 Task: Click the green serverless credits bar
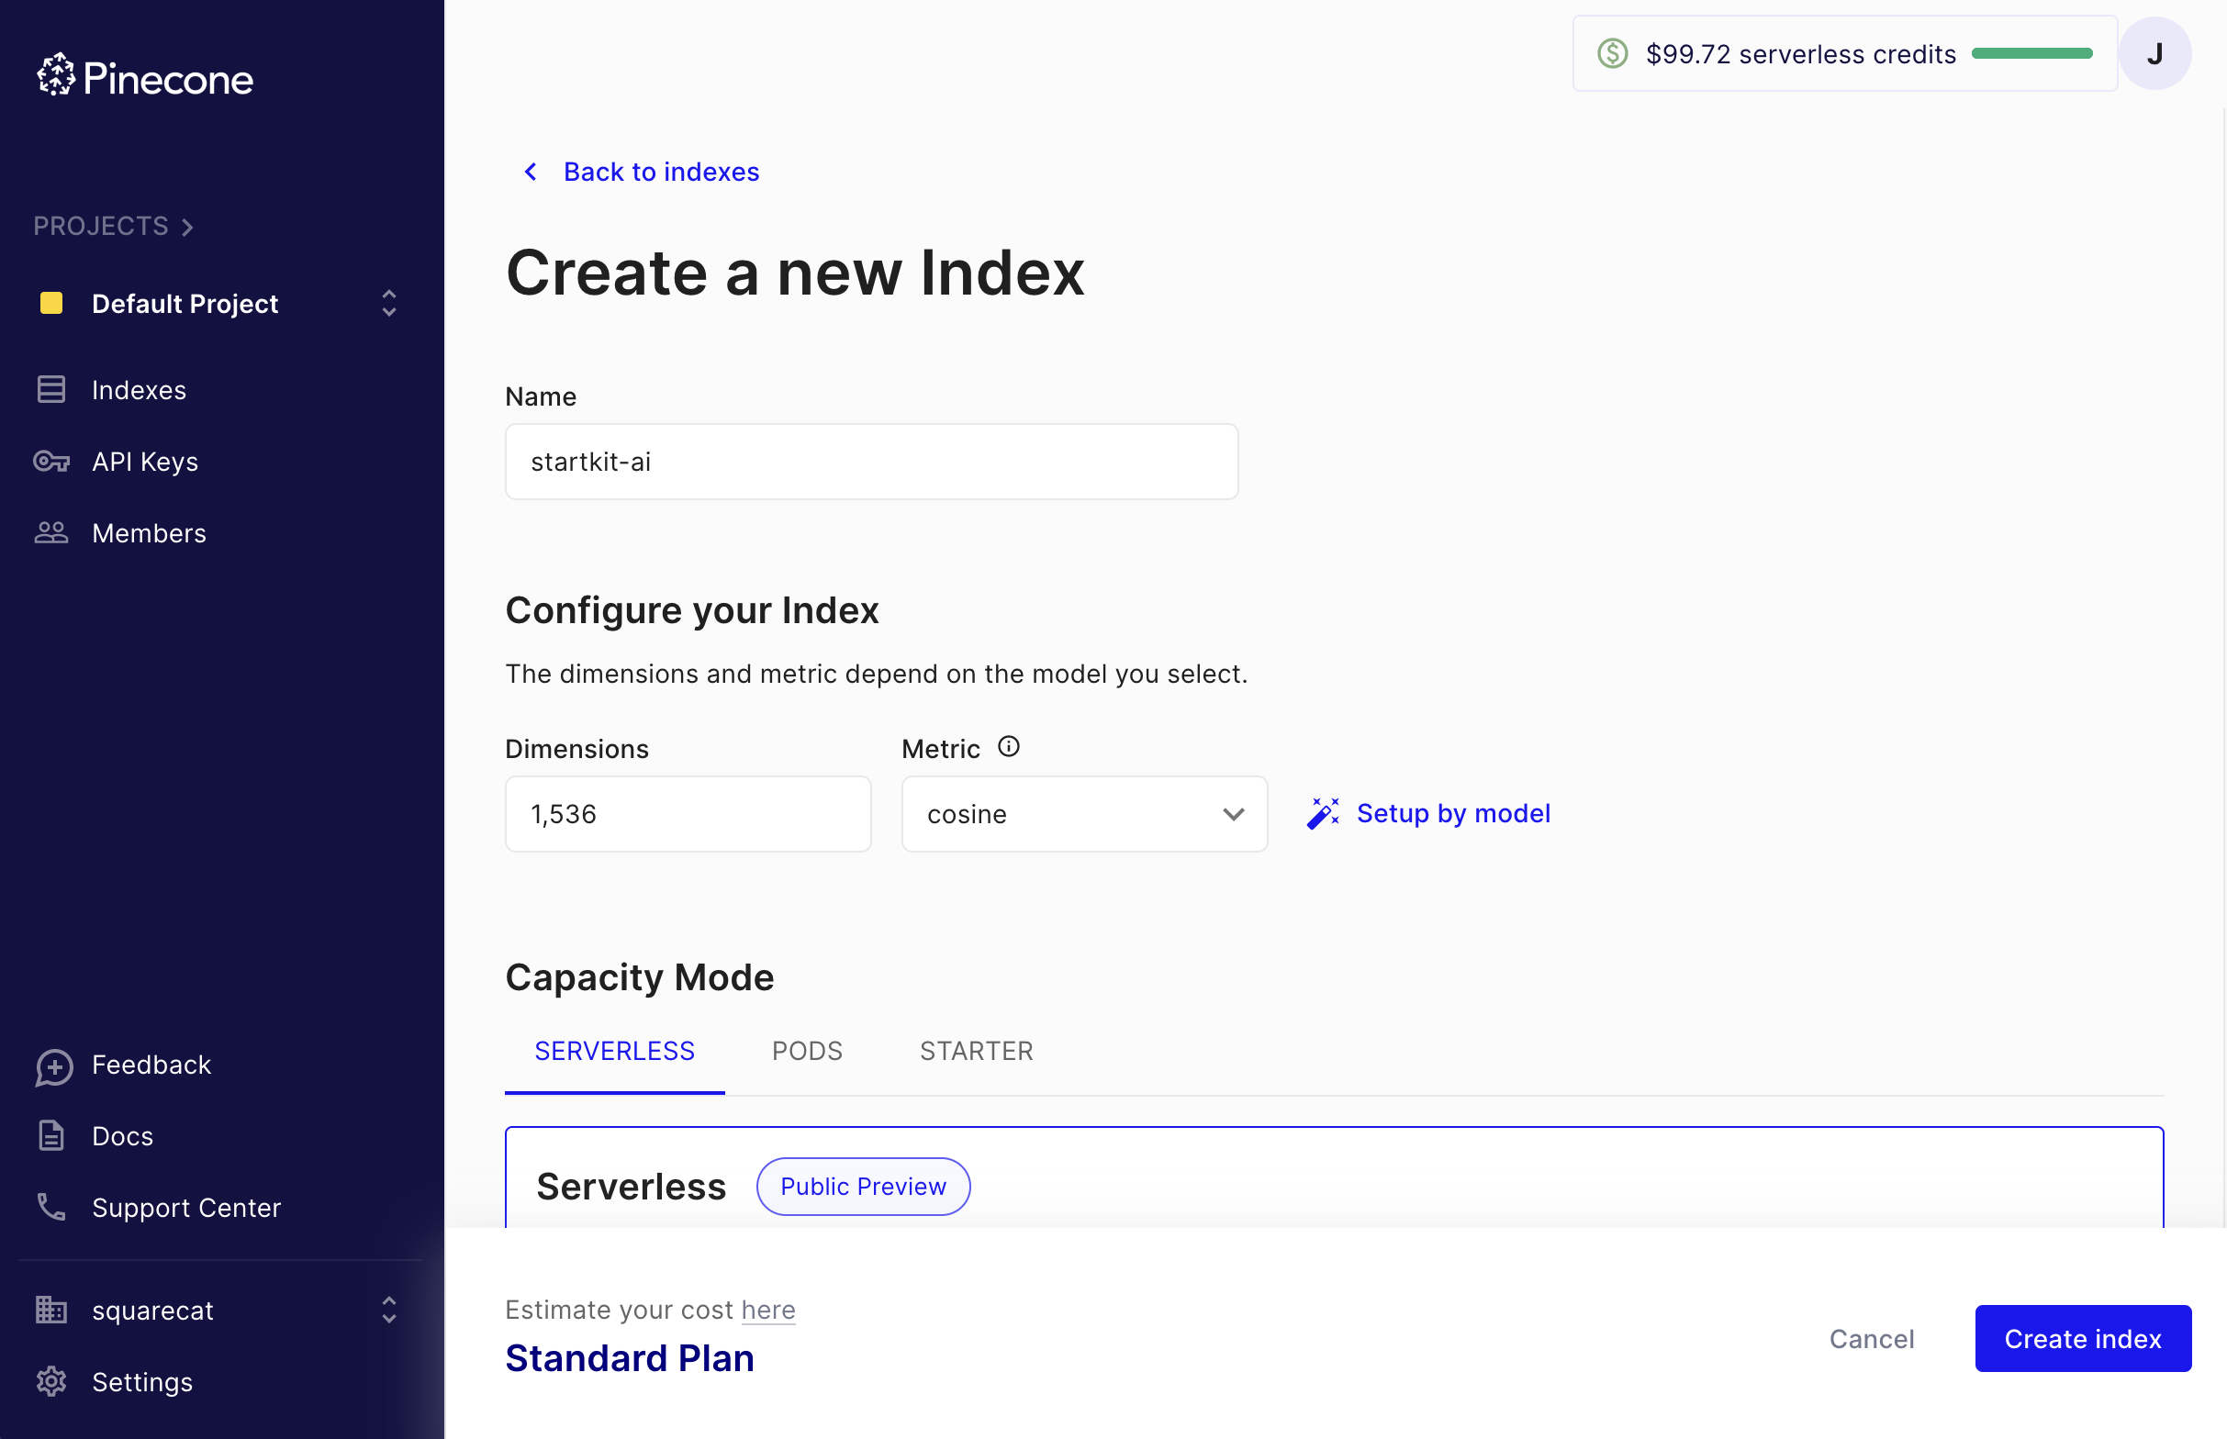coord(2031,53)
